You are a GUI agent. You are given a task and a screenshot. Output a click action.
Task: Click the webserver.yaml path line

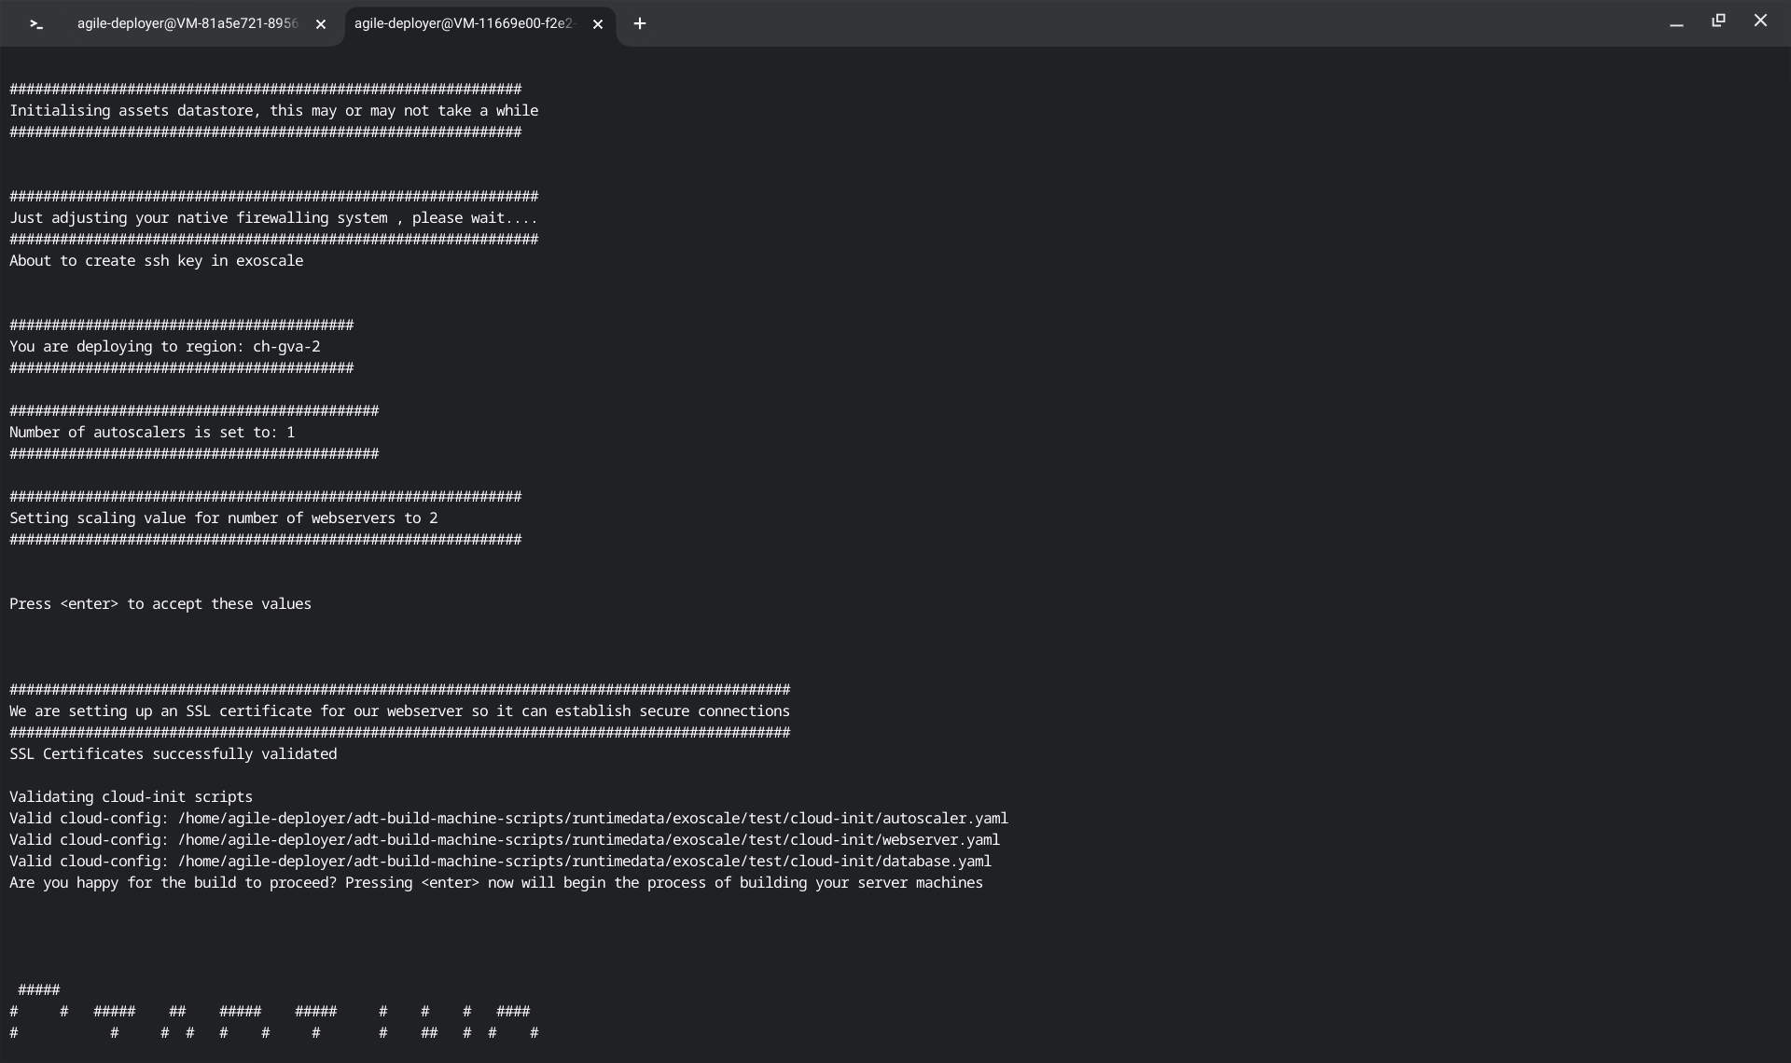504,839
